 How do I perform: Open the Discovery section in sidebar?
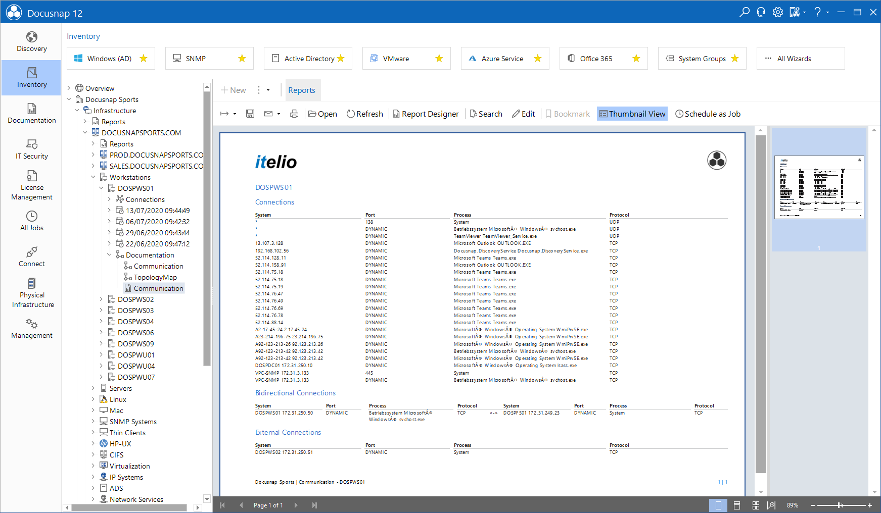(31, 42)
